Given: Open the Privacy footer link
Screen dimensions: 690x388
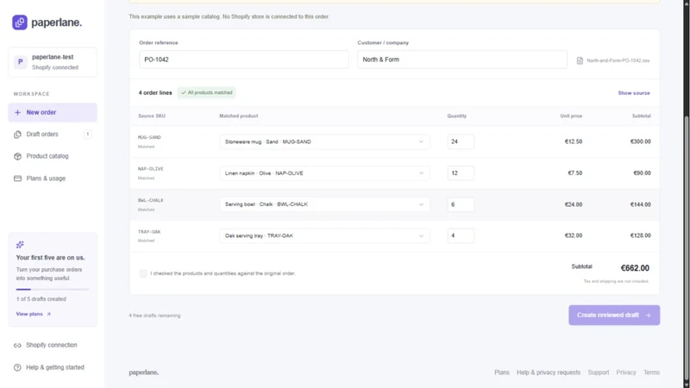Looking at the screenshot, I should pyautogui.click(x=626, y=372).
